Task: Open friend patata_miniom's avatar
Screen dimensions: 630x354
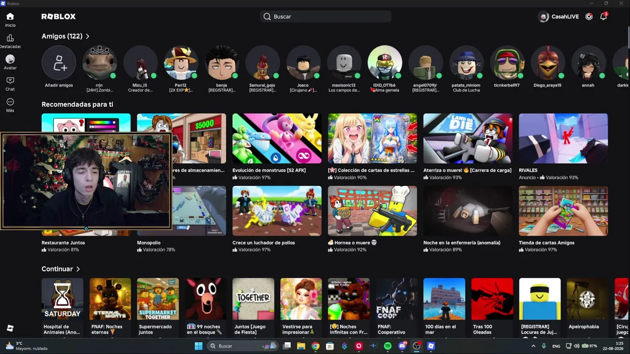Action: (466, 63)
